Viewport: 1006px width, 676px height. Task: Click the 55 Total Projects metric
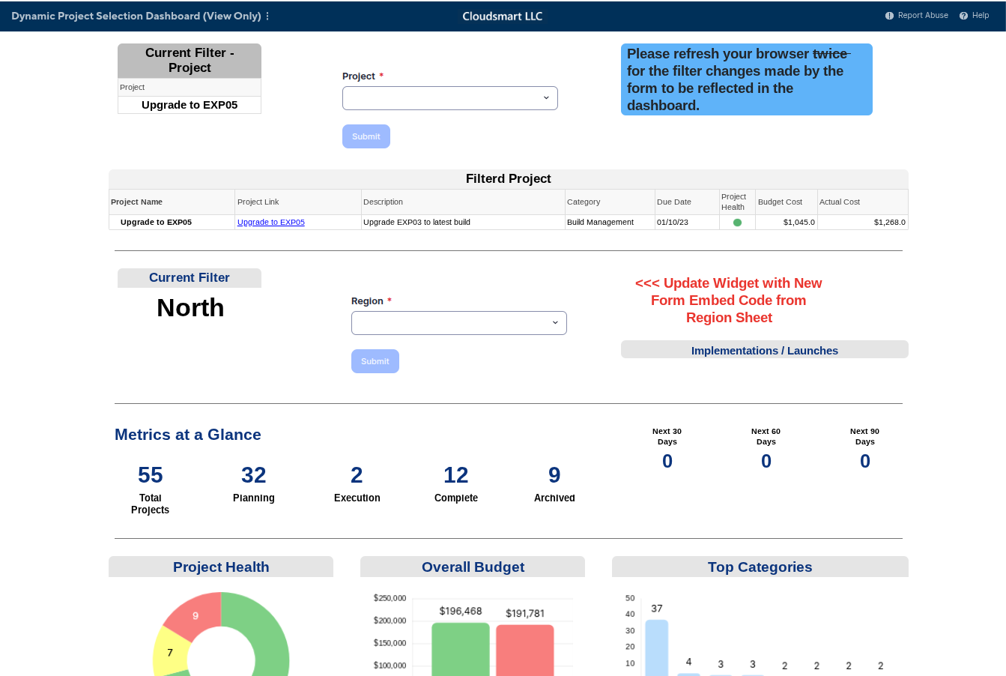151,475
